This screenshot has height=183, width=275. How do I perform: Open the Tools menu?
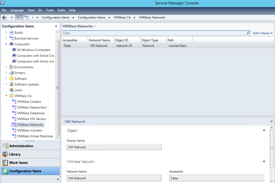point(50,10)
